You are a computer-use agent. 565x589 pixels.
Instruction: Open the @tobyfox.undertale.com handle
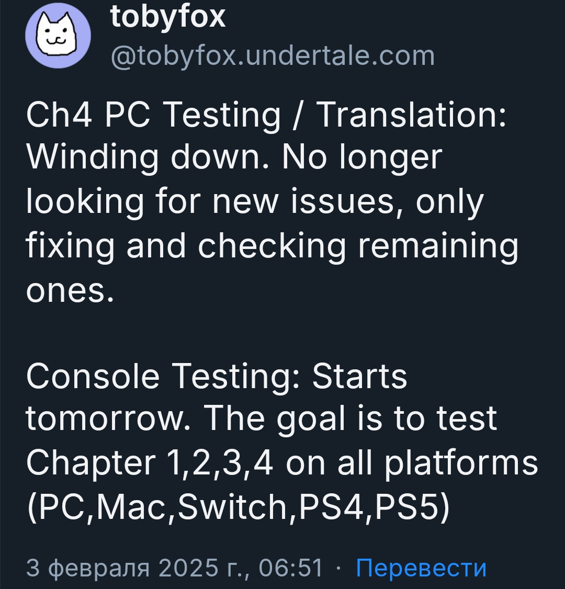[273, 56]
